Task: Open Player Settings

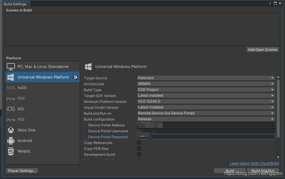Action: (x=22, y=171)
